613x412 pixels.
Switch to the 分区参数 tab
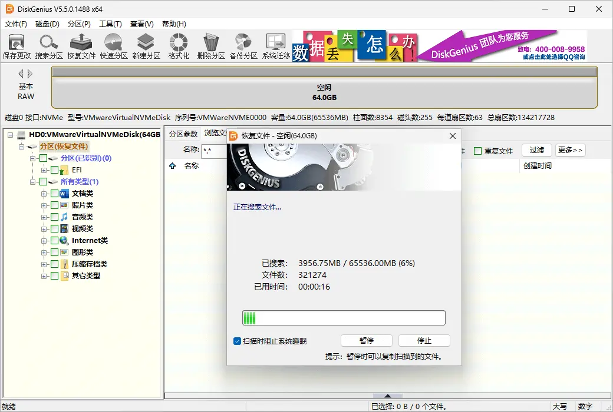183,134
